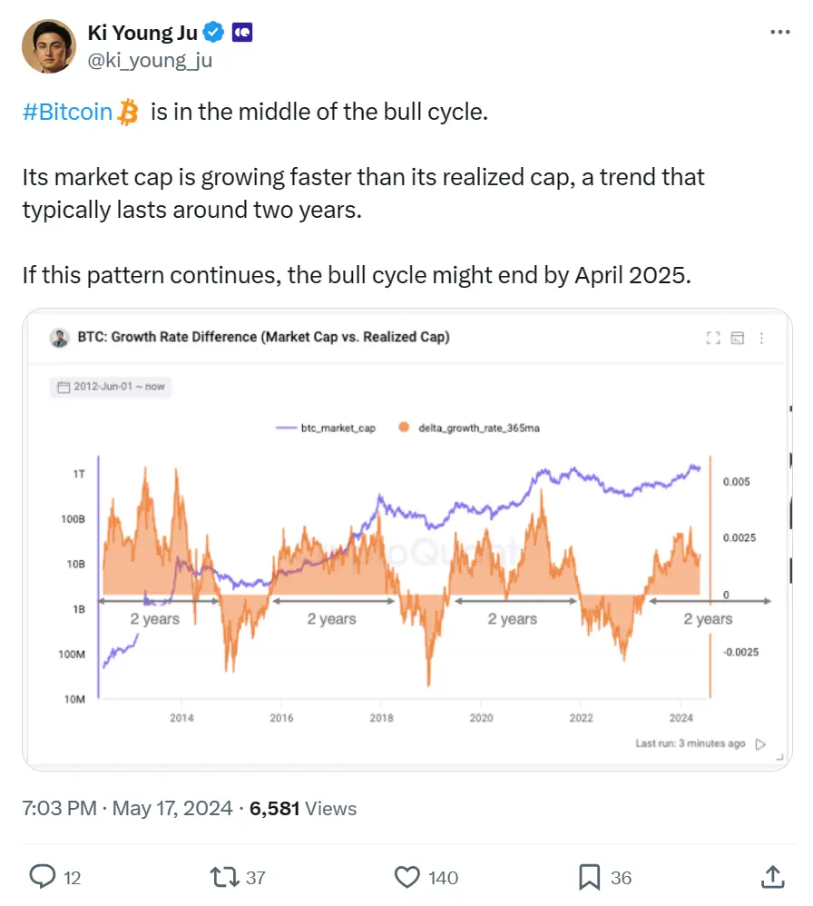
Task: Open the chart's kebab options menu
Action: point(762,338)
